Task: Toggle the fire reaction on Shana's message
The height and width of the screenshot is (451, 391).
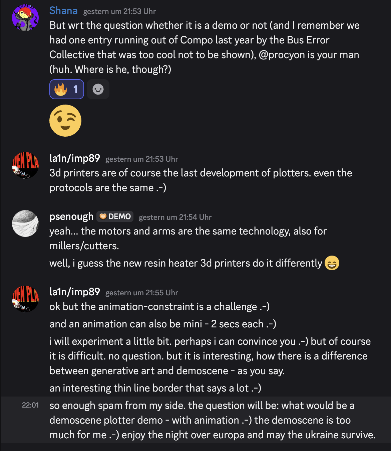Action: (66, 89)
